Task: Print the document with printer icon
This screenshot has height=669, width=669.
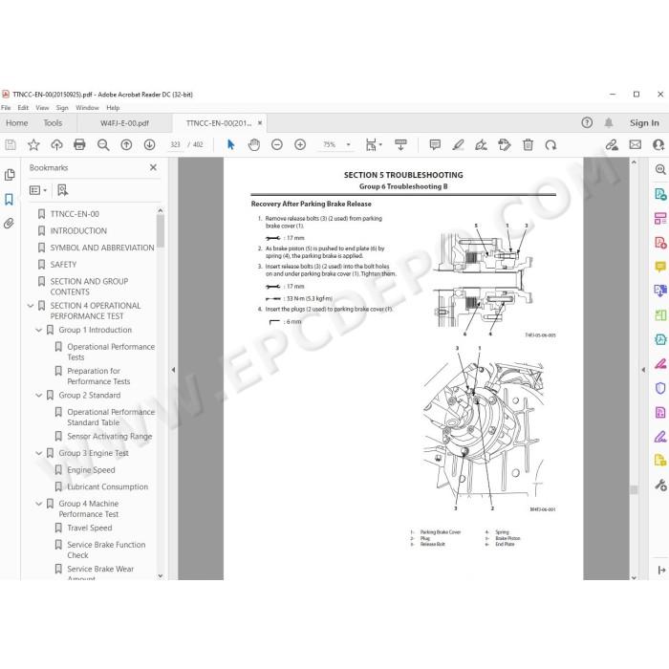Action: (79, 145)
